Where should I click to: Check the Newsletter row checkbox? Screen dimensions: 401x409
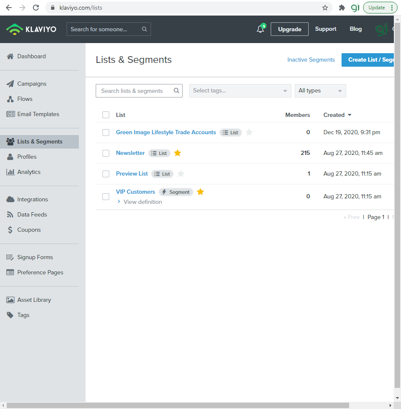point(106,153)
